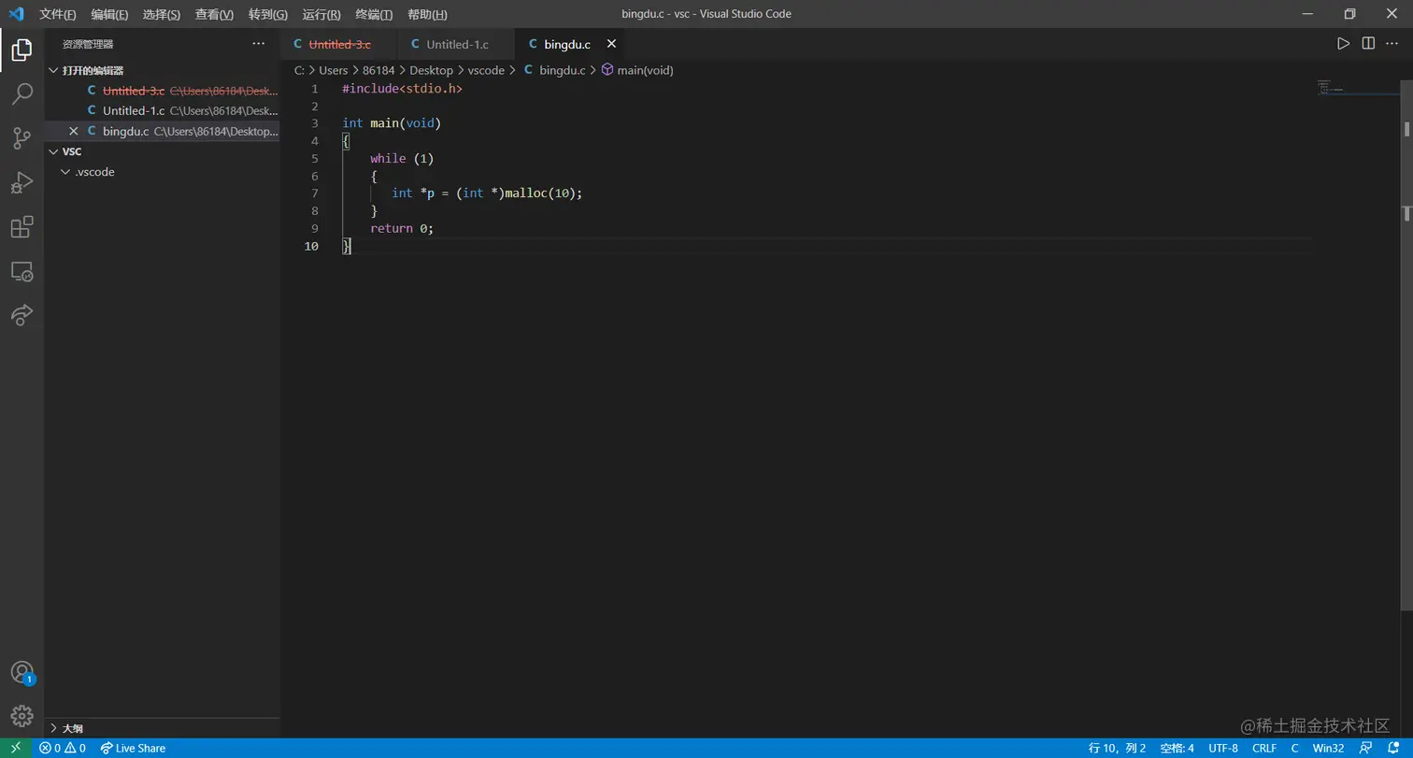Select Untitled-1.c in open editors
Screen dimensions: 1413x758
pyautogui.click(x=163, y=110)
